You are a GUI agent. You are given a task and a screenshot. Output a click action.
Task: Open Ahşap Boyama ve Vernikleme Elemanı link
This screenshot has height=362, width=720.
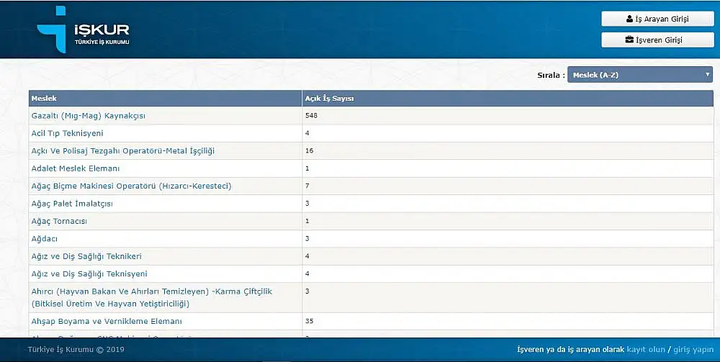(107, 321)
